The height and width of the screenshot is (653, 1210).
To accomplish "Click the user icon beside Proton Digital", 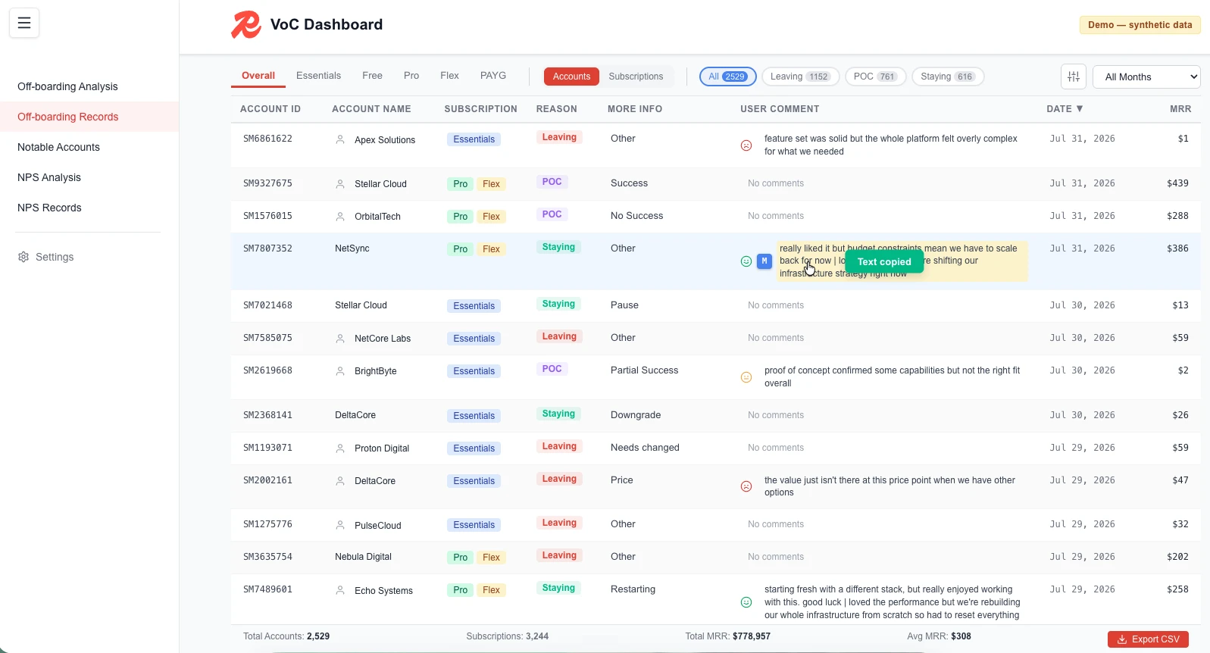I will (340, 448).
